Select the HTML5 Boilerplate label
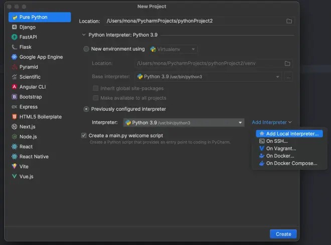This screenshot has height=245, width=331. pyautogui.click(x=41, y=117)
